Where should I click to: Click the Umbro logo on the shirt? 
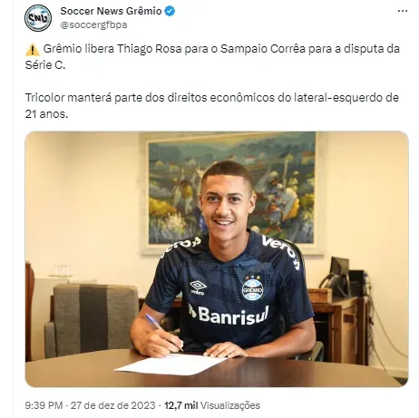[x=198, y=287]
